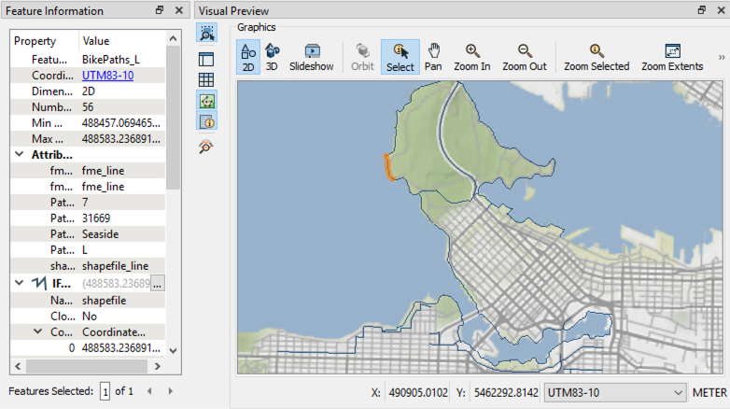This screenshot has height=409, width=730.
Task: Click Zoom Selected tool
Action: click(597, 57)
